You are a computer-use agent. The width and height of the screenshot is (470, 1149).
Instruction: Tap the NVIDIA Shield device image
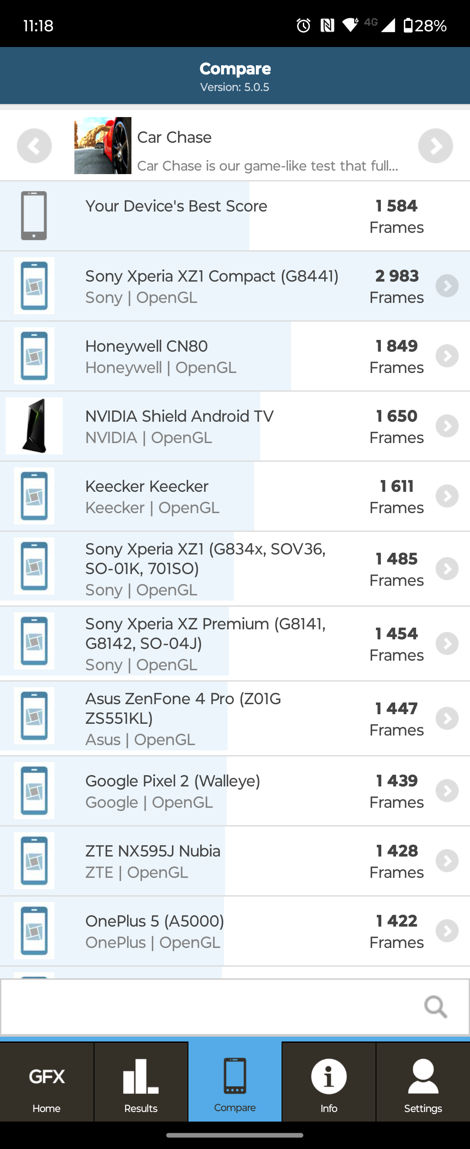point(34,426)
